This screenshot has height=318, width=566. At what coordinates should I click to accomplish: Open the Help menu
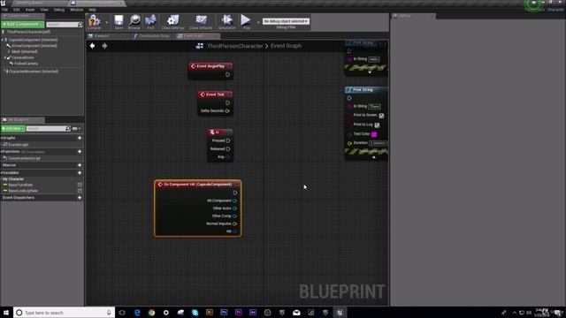[92, 10]
